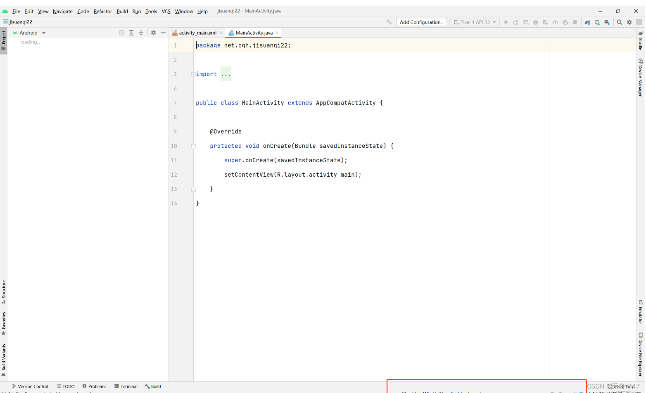Open Project panel options gear
Screen dimensions: 646x393
[x=153, y=33]
